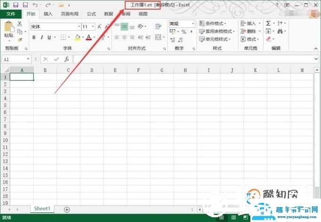This screenshot has height=222, width=321.
Task: Click the Borders icon
Action: [x=63, y=37]
